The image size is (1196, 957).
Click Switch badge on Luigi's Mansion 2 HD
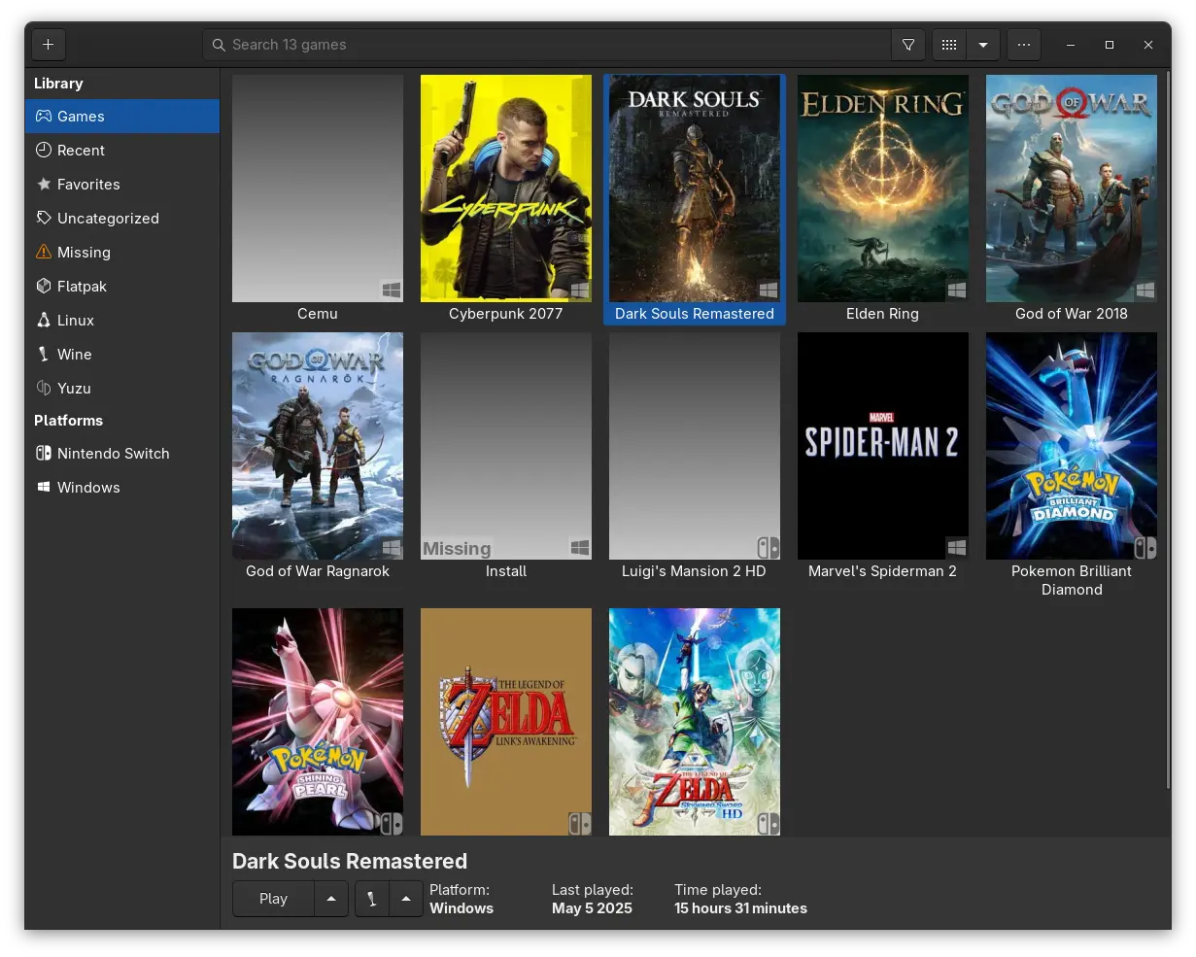(769, 548)
